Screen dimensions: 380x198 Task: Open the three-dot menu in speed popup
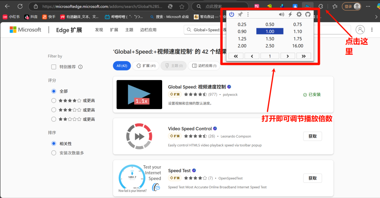248,14
